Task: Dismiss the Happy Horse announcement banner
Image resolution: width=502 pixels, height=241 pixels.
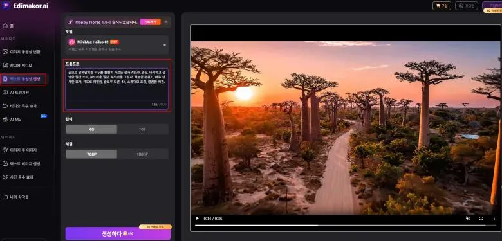Action: click(166, 22)
